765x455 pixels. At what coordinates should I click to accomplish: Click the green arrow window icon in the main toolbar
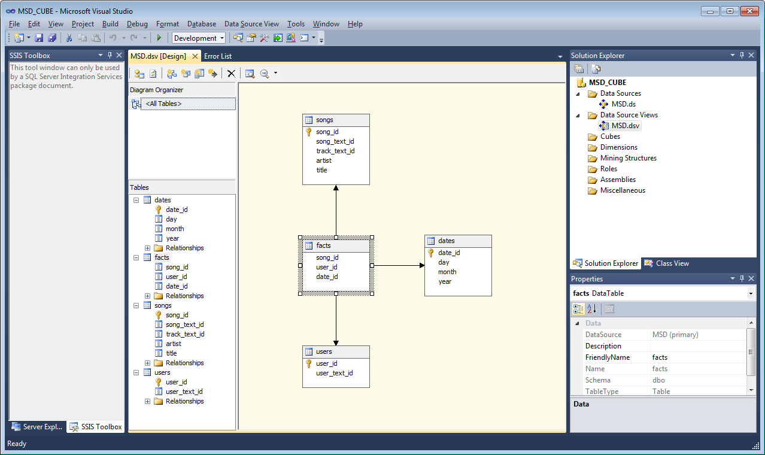click(278, 38)
